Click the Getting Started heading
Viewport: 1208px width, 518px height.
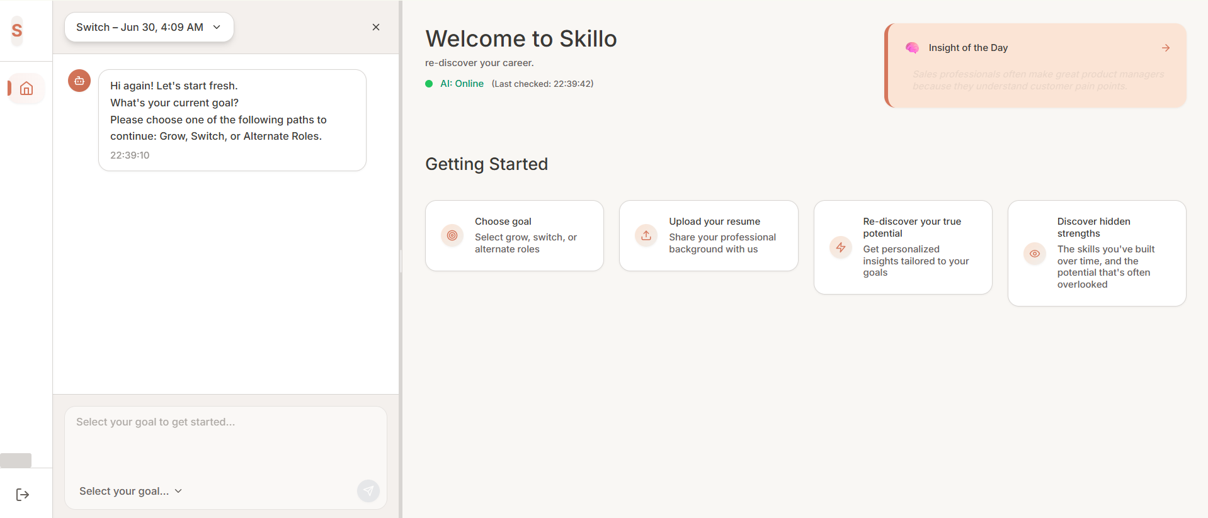click(486, 164)
